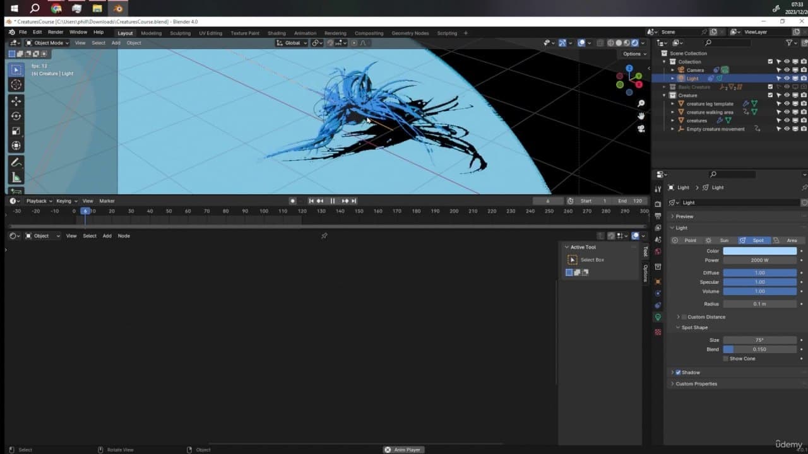
Task: Select the Cursor tool
Action: point(16,84)
